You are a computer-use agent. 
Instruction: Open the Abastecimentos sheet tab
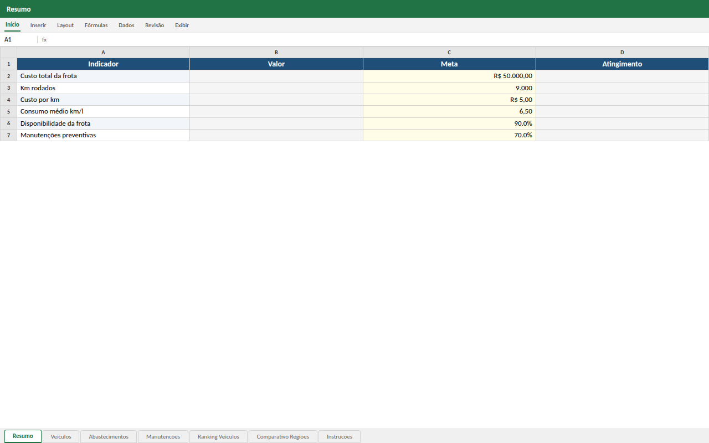(109, 437)
